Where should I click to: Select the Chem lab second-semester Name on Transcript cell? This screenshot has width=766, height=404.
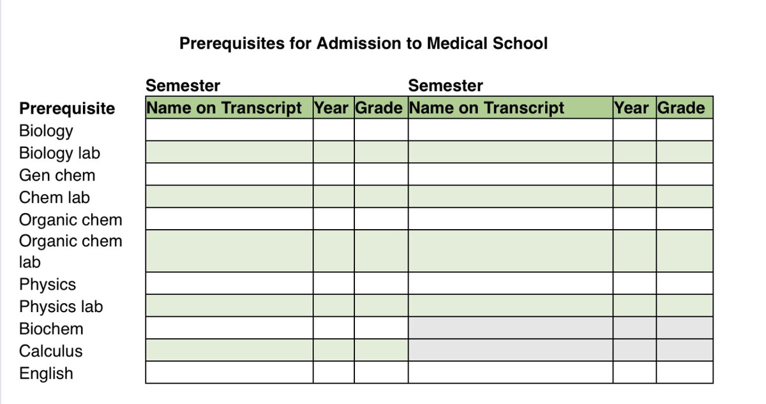511,196
